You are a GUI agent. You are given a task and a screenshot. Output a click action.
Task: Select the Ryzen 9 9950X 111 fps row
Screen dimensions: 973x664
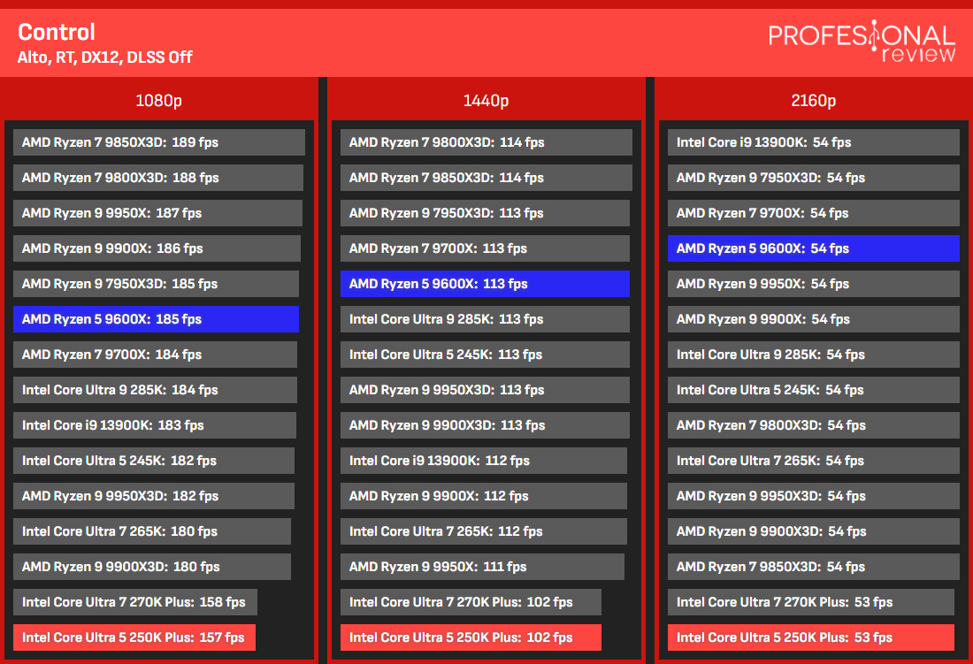483,567
